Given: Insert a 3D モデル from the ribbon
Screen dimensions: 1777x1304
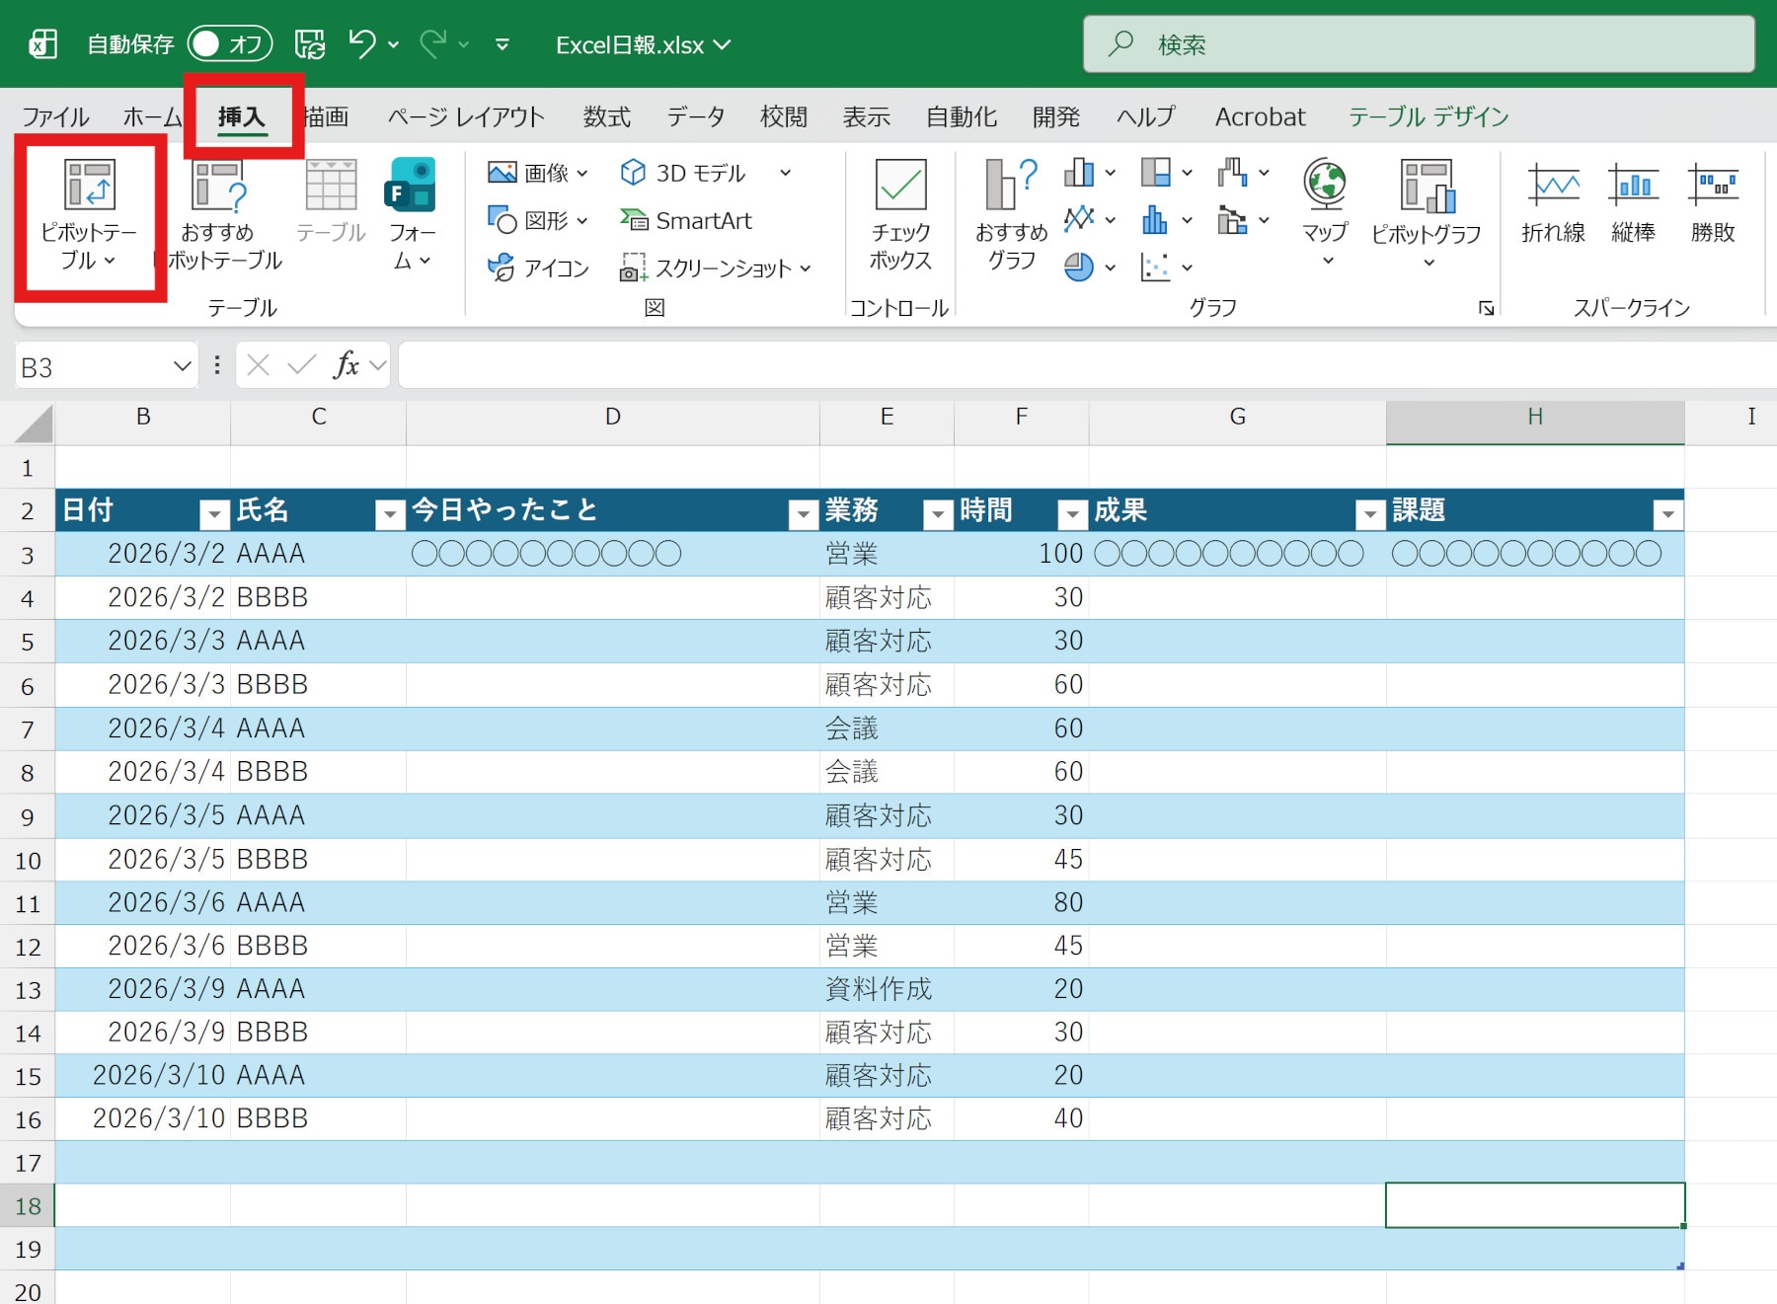Looking at the screenshot, I should pos(683,173).
